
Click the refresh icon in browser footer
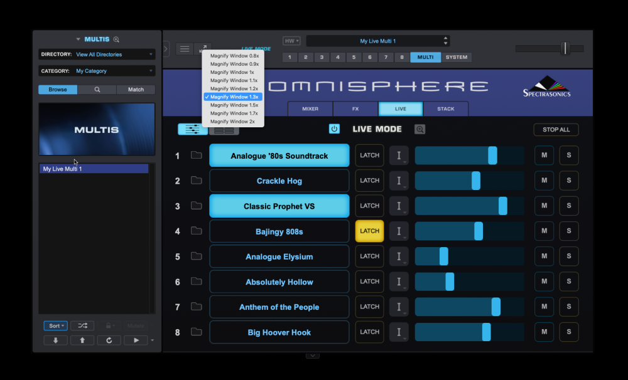pos(109,340)
